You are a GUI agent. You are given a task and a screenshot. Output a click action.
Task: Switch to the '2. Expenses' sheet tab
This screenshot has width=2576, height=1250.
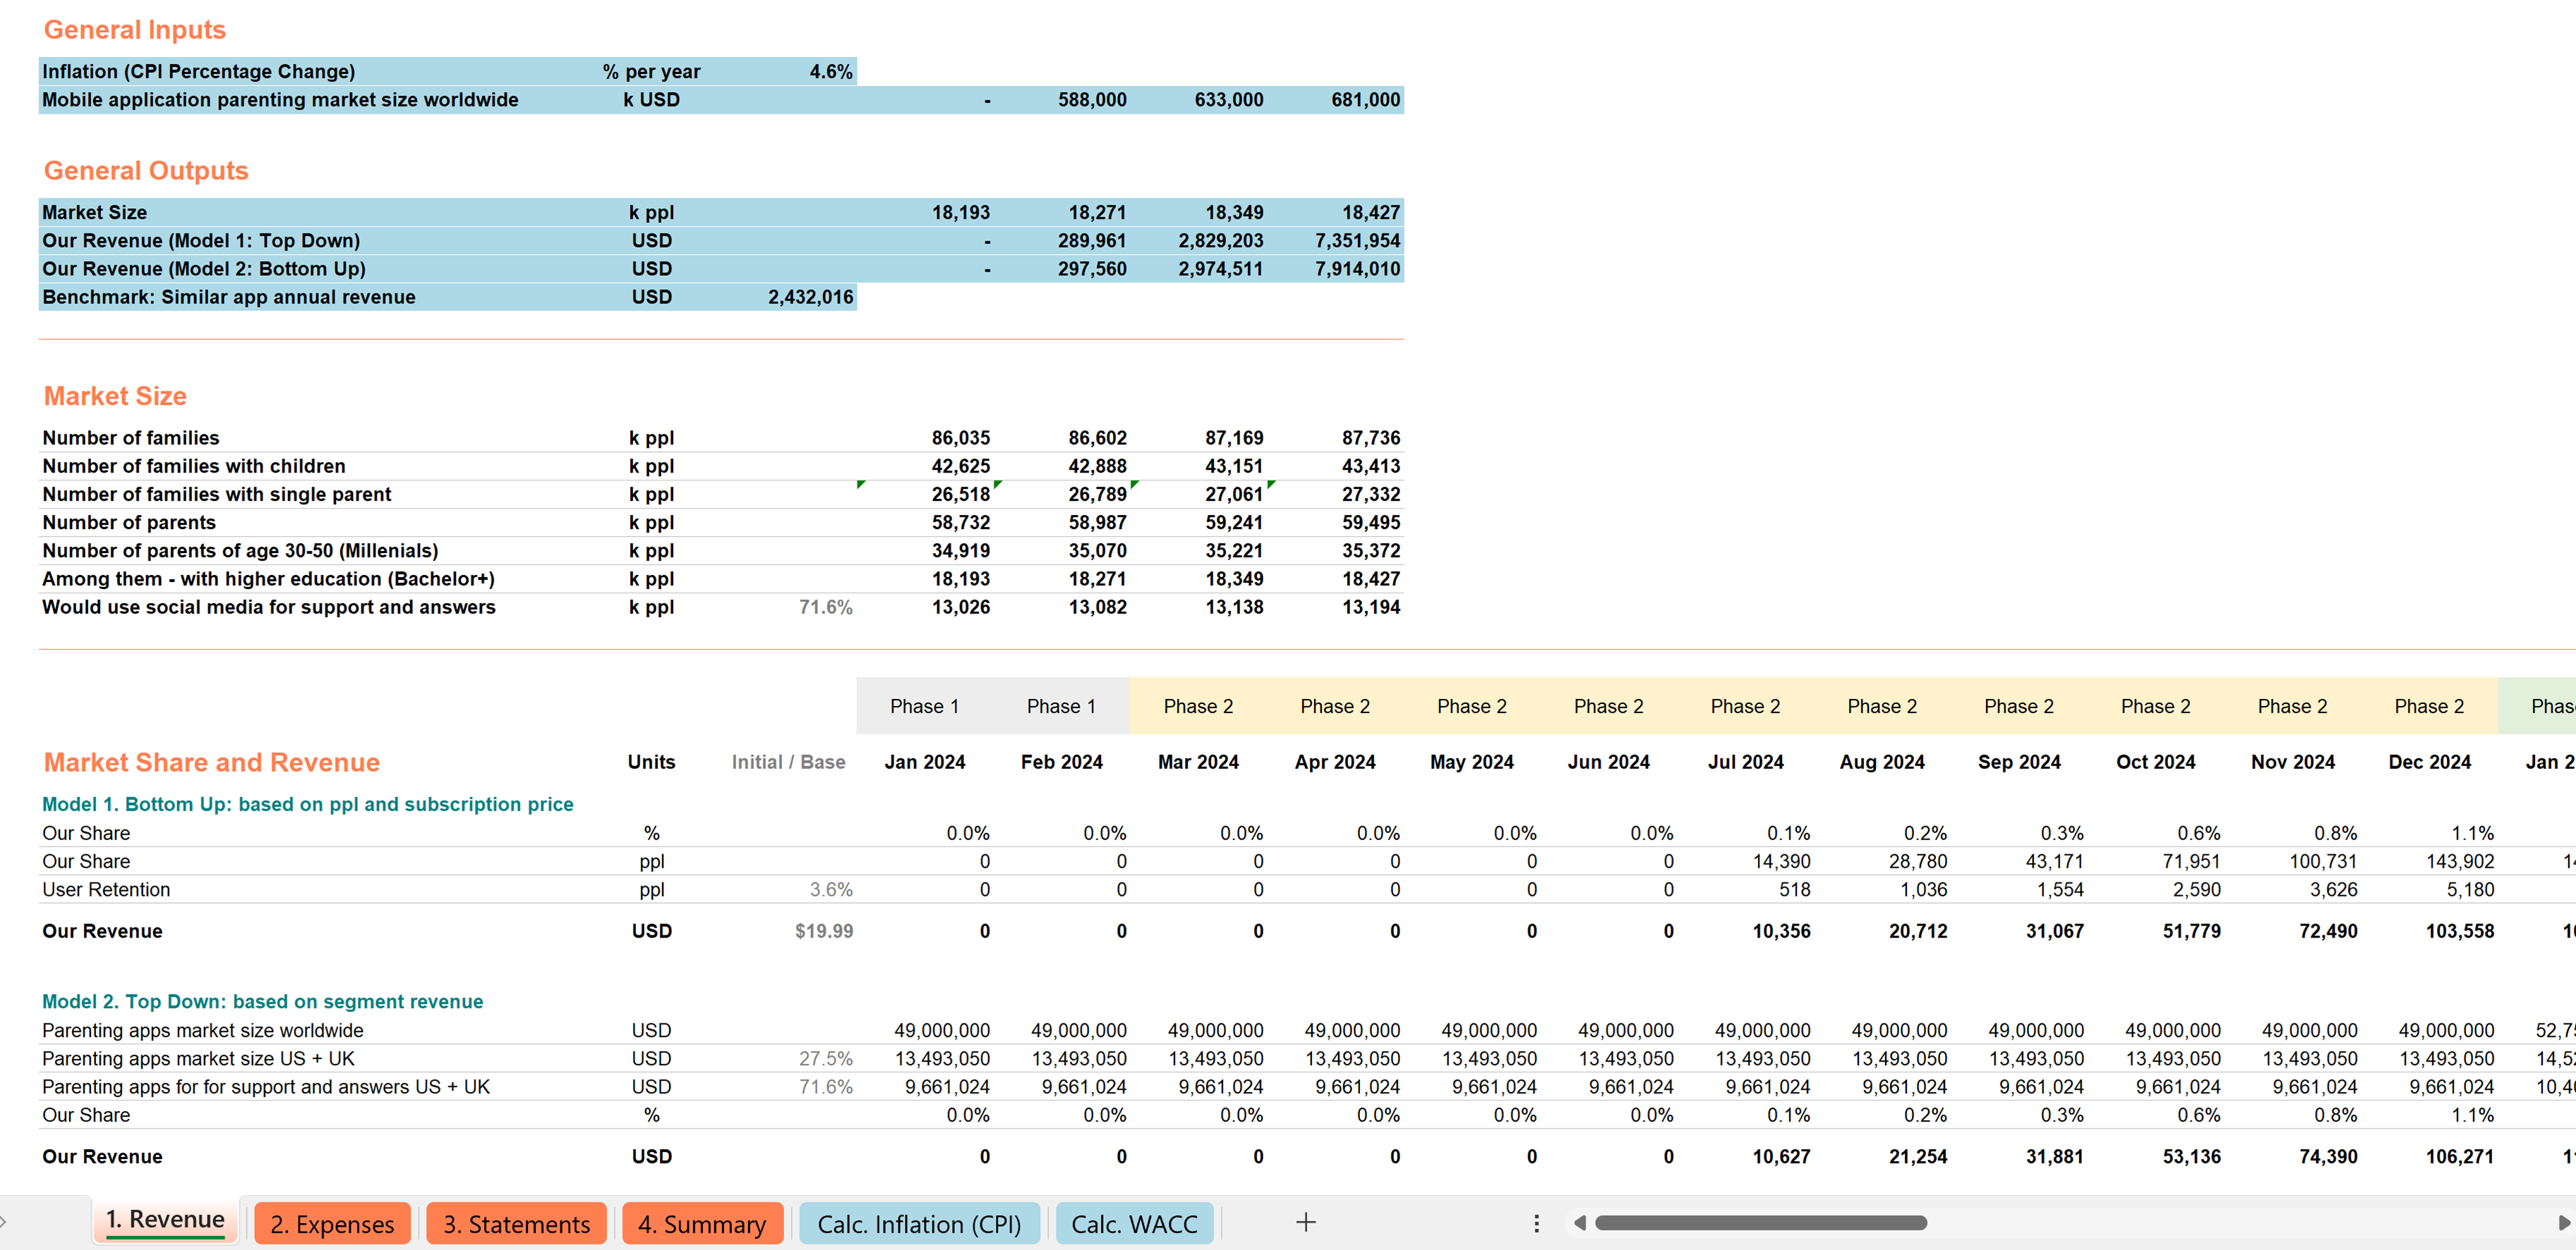[332, 1224]
